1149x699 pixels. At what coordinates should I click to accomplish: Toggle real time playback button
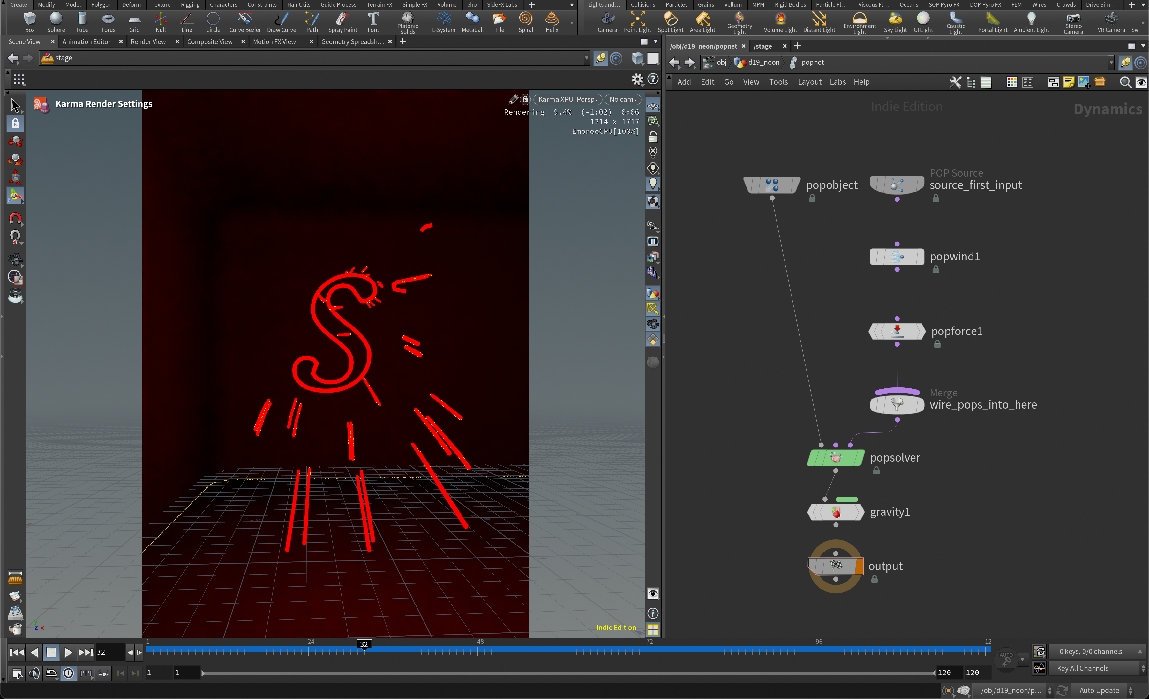[69, 673]
